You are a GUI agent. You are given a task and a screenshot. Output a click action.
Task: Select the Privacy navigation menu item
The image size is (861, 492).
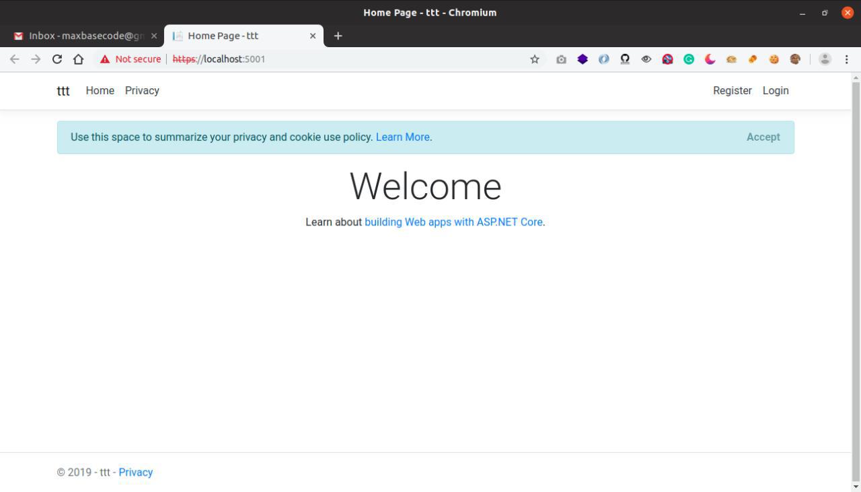click(142, 90)
